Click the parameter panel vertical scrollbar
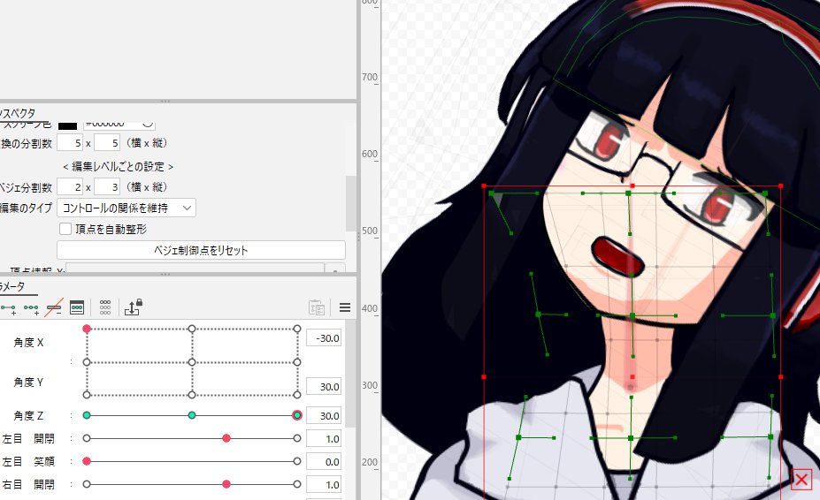 [x=351, y=374]
